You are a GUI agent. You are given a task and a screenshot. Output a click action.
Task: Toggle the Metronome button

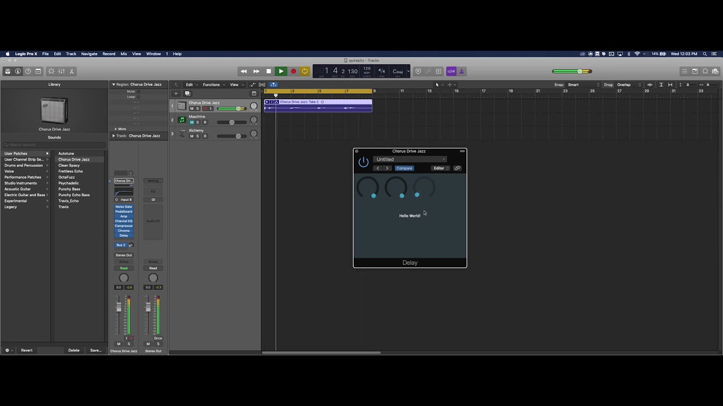click(461, 71)
